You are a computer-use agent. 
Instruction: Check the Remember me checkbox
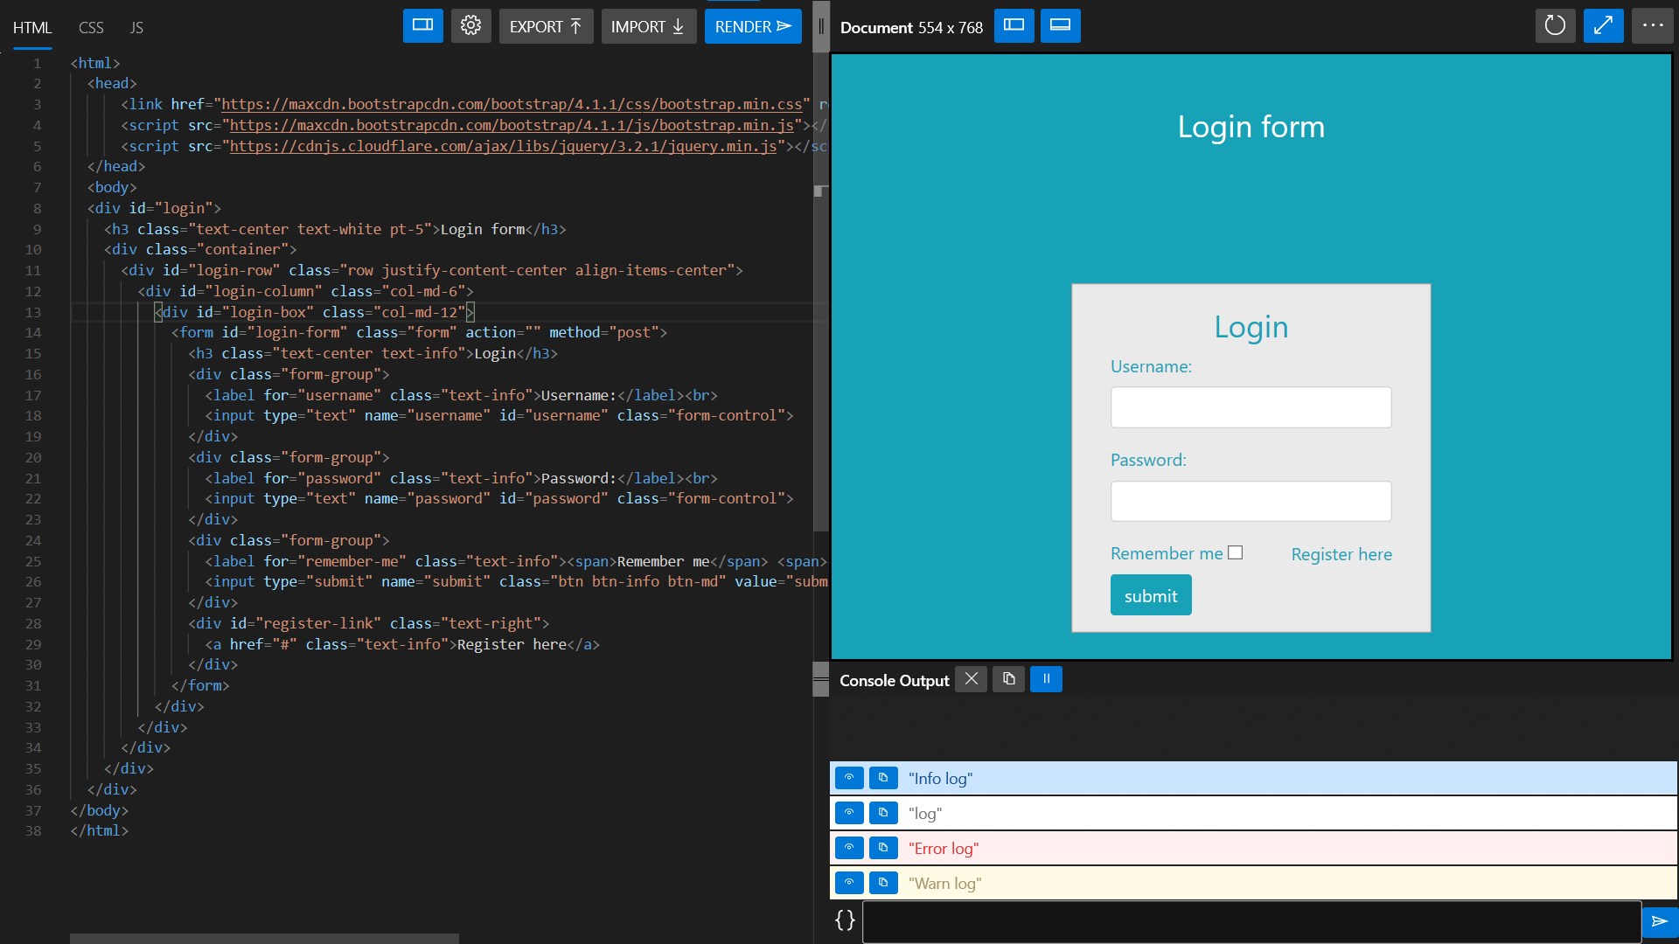(1235, 552)
